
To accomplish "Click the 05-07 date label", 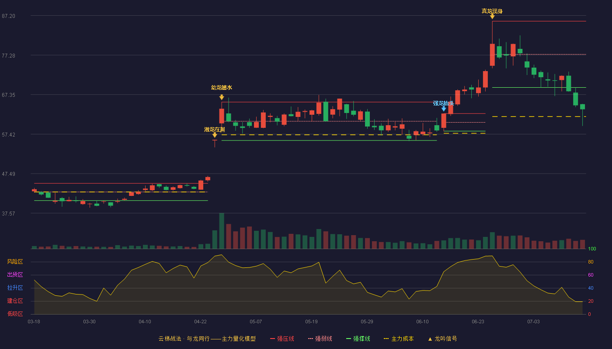I will [256, 322].
